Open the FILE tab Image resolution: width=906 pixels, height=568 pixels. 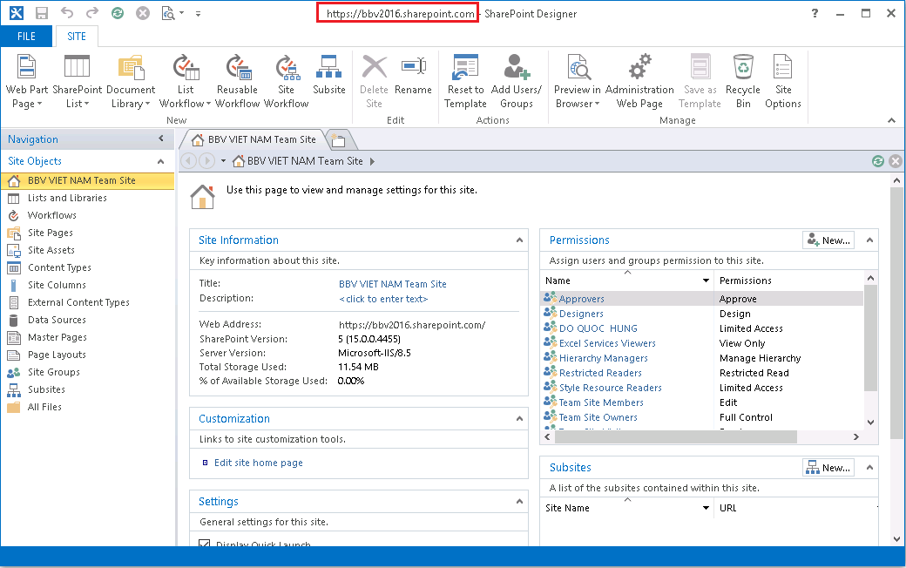(27, 37)
